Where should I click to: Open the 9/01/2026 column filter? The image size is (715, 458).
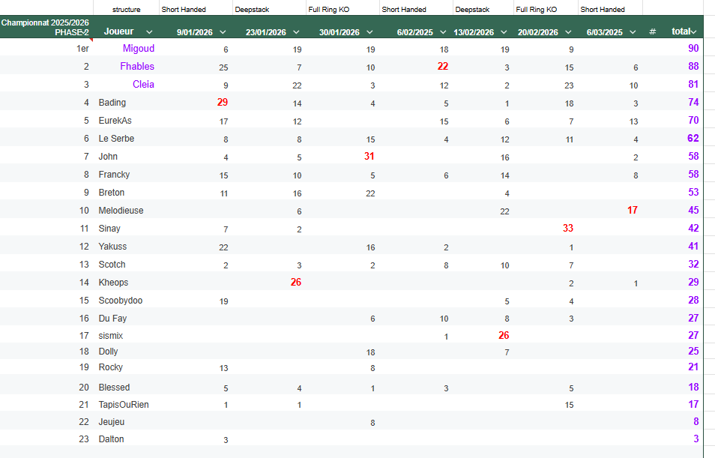223,32
